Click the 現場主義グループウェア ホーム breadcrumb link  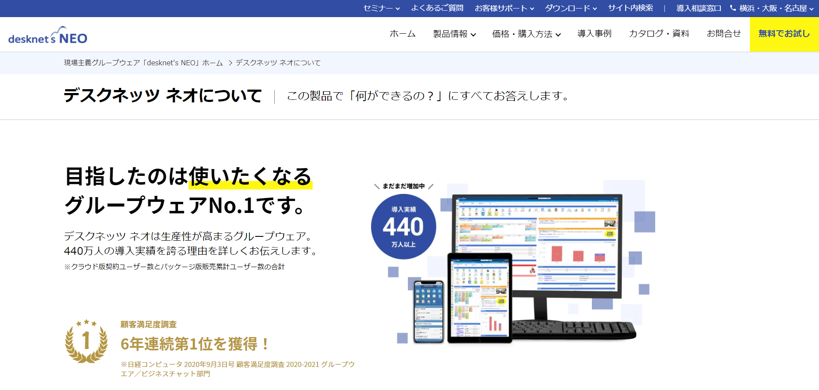(x=143, y=63)
